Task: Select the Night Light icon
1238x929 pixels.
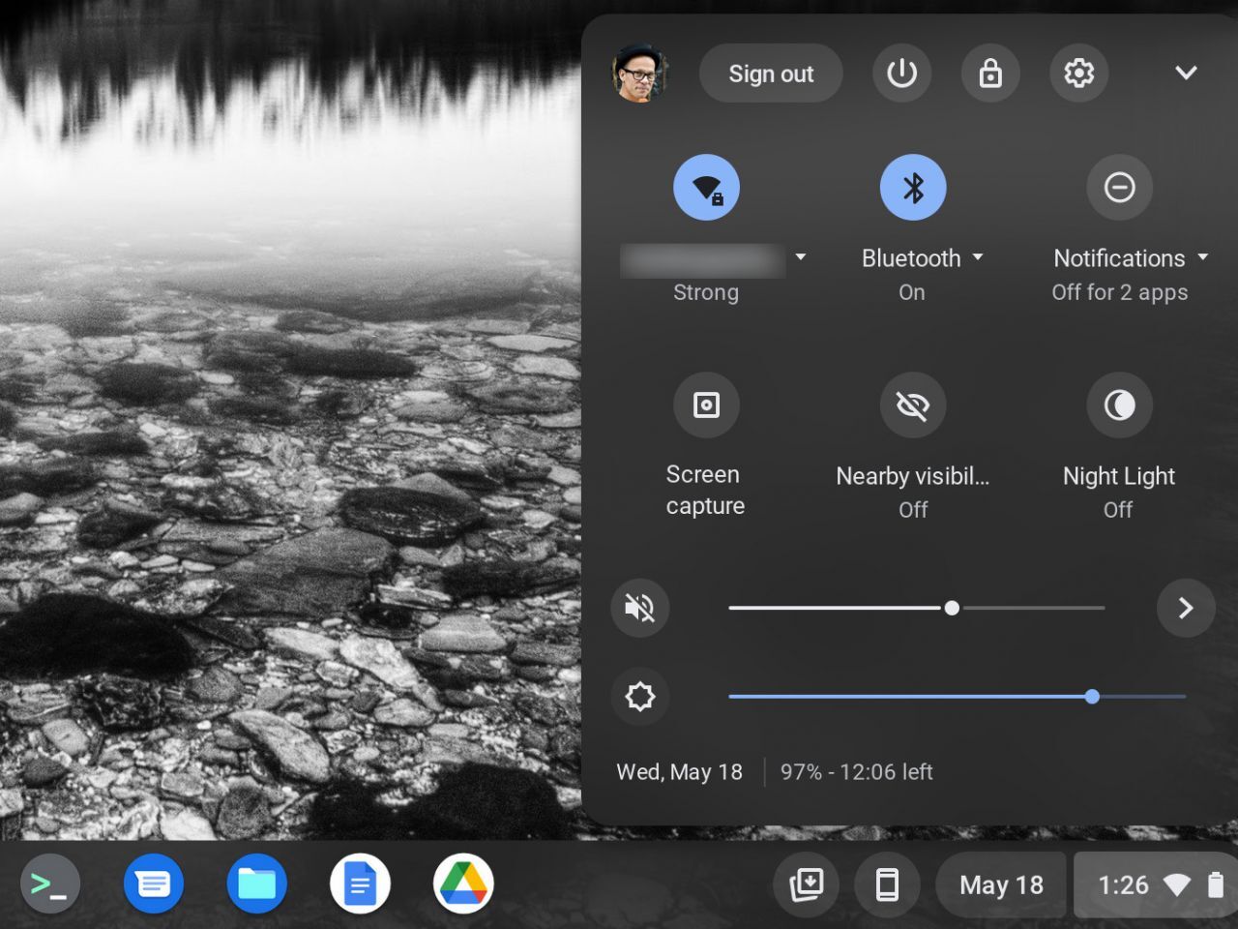Action: (x=1118, y=405)
